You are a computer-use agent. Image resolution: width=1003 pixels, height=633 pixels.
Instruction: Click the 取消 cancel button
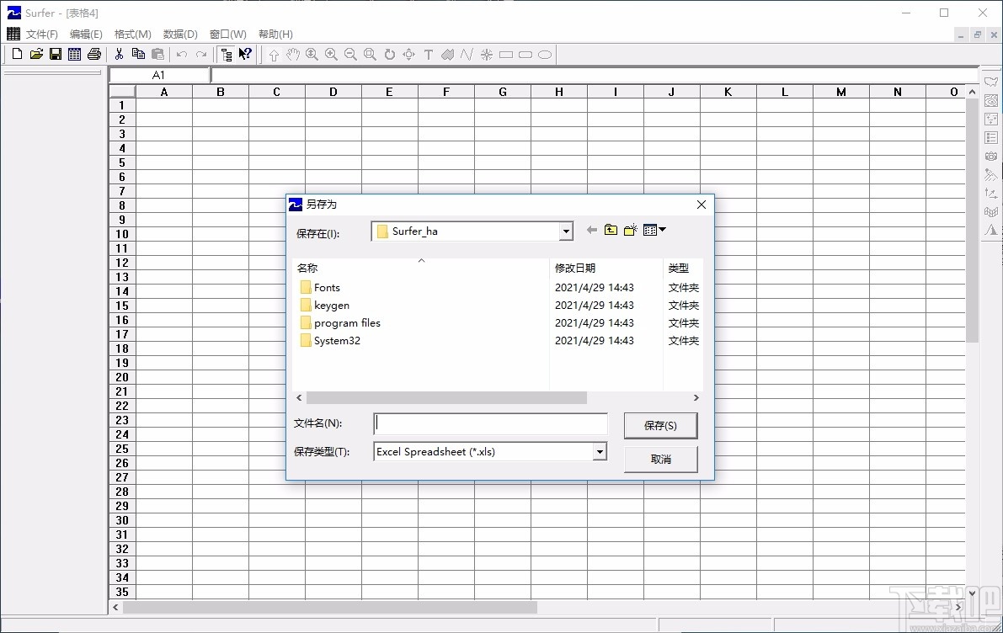(661, 459)
